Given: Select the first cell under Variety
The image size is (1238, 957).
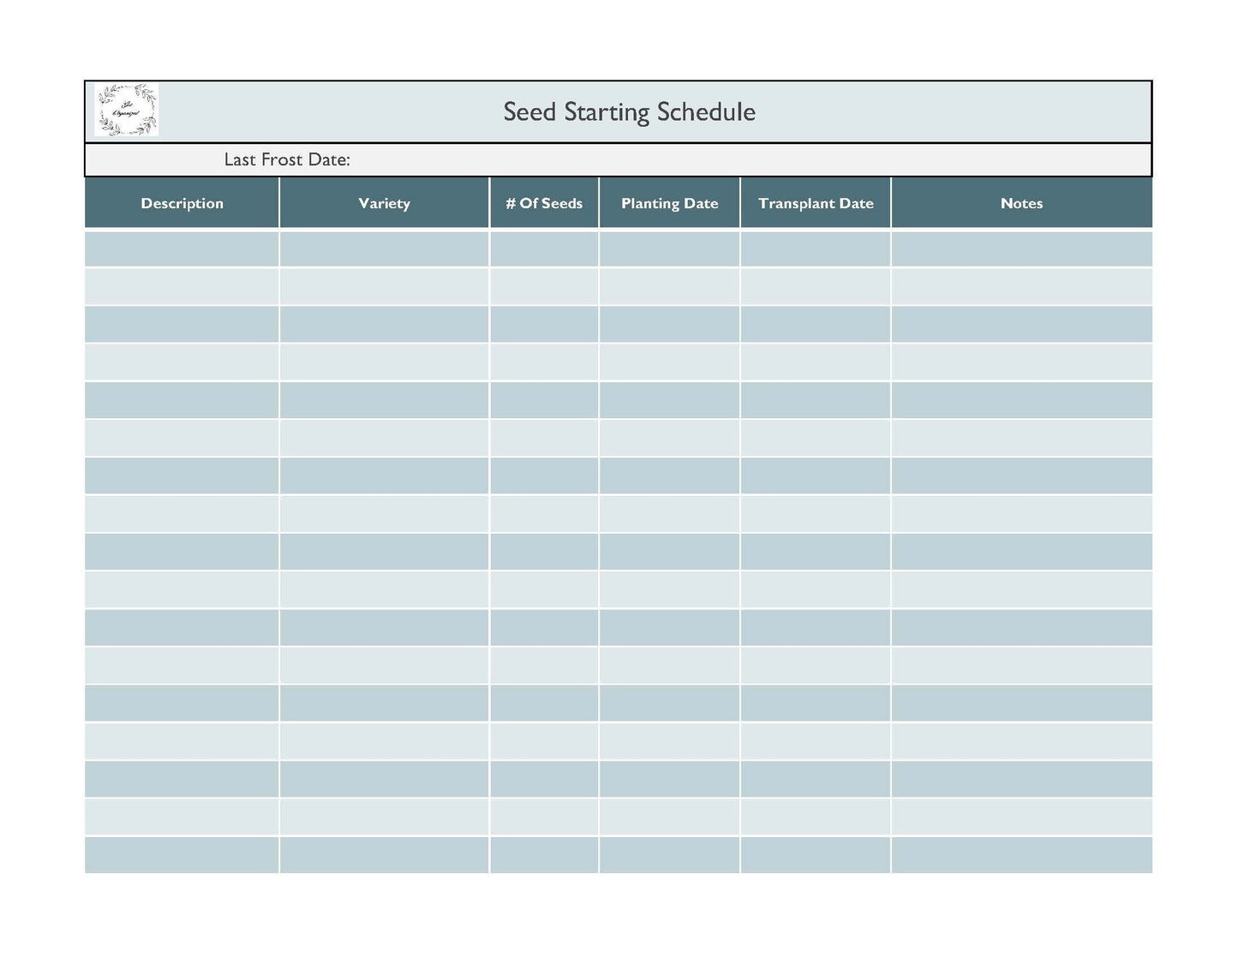Looking at the screenshot, I should pyautogui.click(x=383, y=248).
